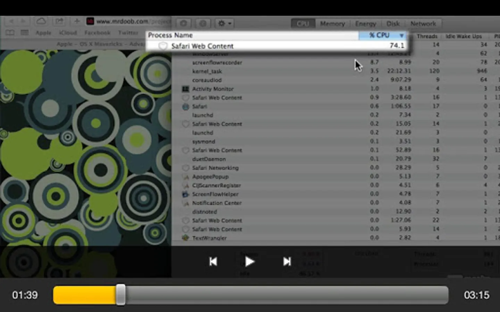Play the video
The height and width of the screenshot is (312, 500).
click(249, 261)
